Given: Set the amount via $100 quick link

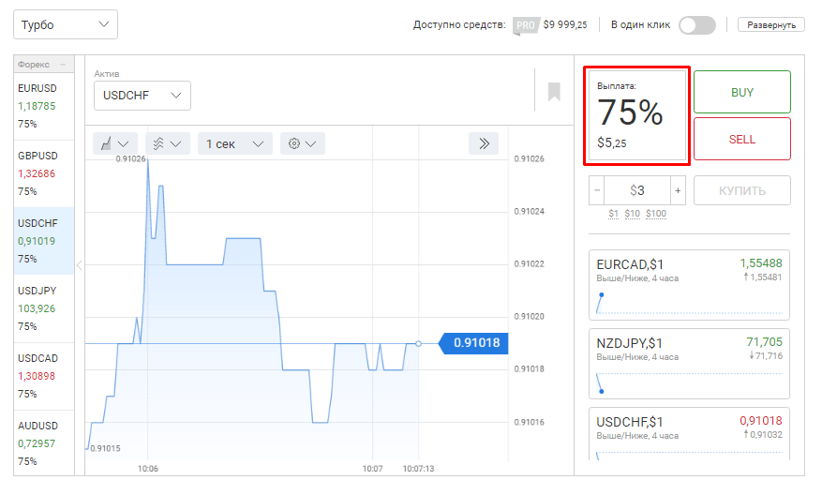Looking at the screenshot, I should (656, 214).
